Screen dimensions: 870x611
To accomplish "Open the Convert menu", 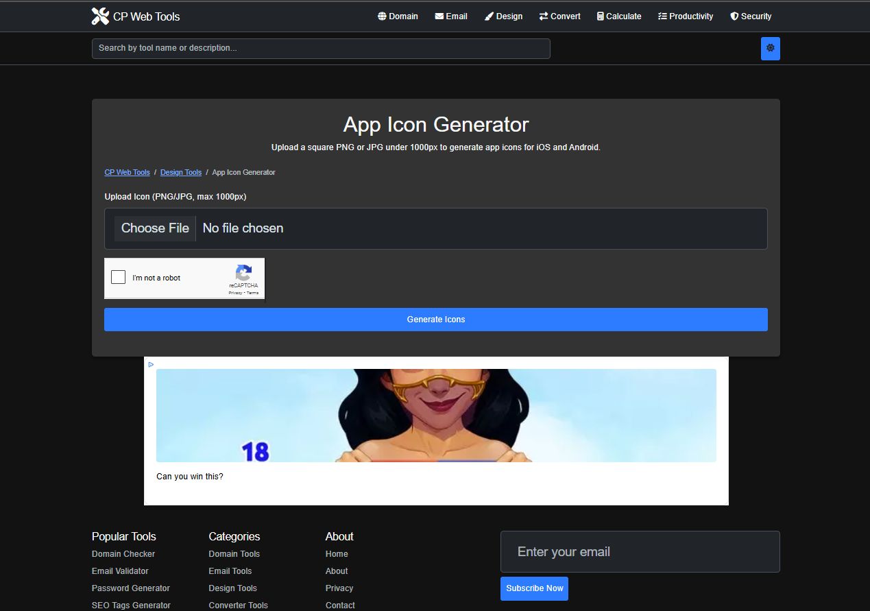I will tap(559, 16).
